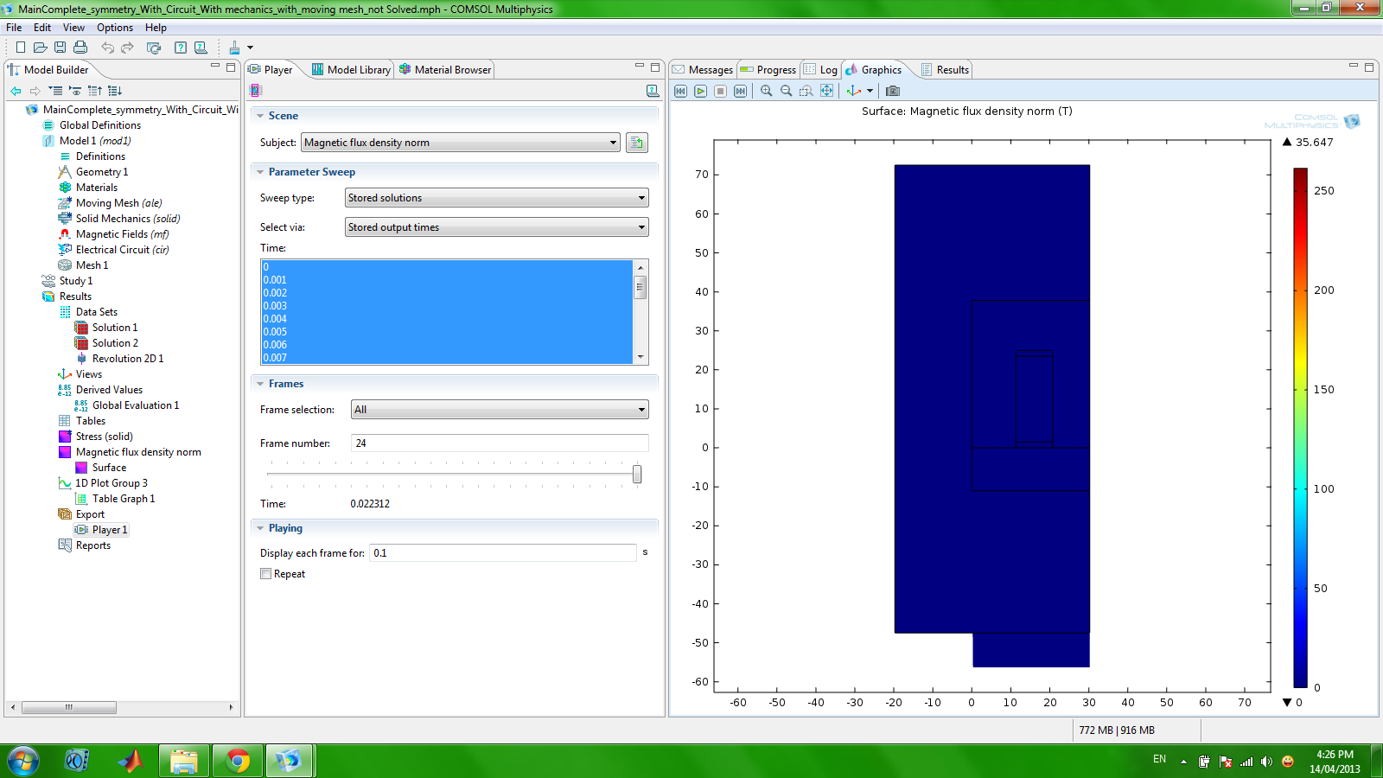Select Magnetic Fields (mf) node in tree
This screenshot has height=778, width=1383.
[122, 234]
